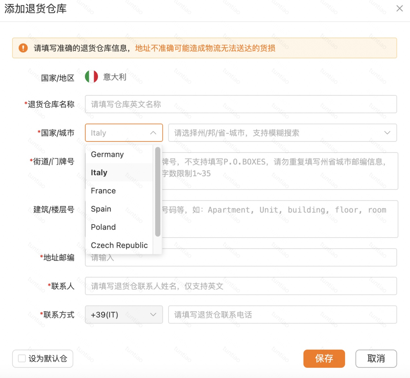Click the 保存 save button
The width and height of the screenshot is (410, 378).
point(324,359)
